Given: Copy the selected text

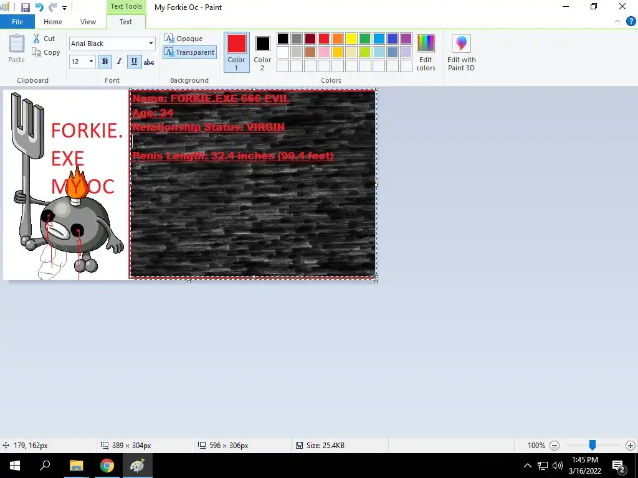Looking at the screenshot, I should [x=46, y=52].
